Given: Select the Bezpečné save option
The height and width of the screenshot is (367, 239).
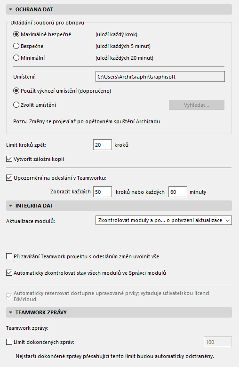Looking at the screenshot, I should tap(16, 46).
